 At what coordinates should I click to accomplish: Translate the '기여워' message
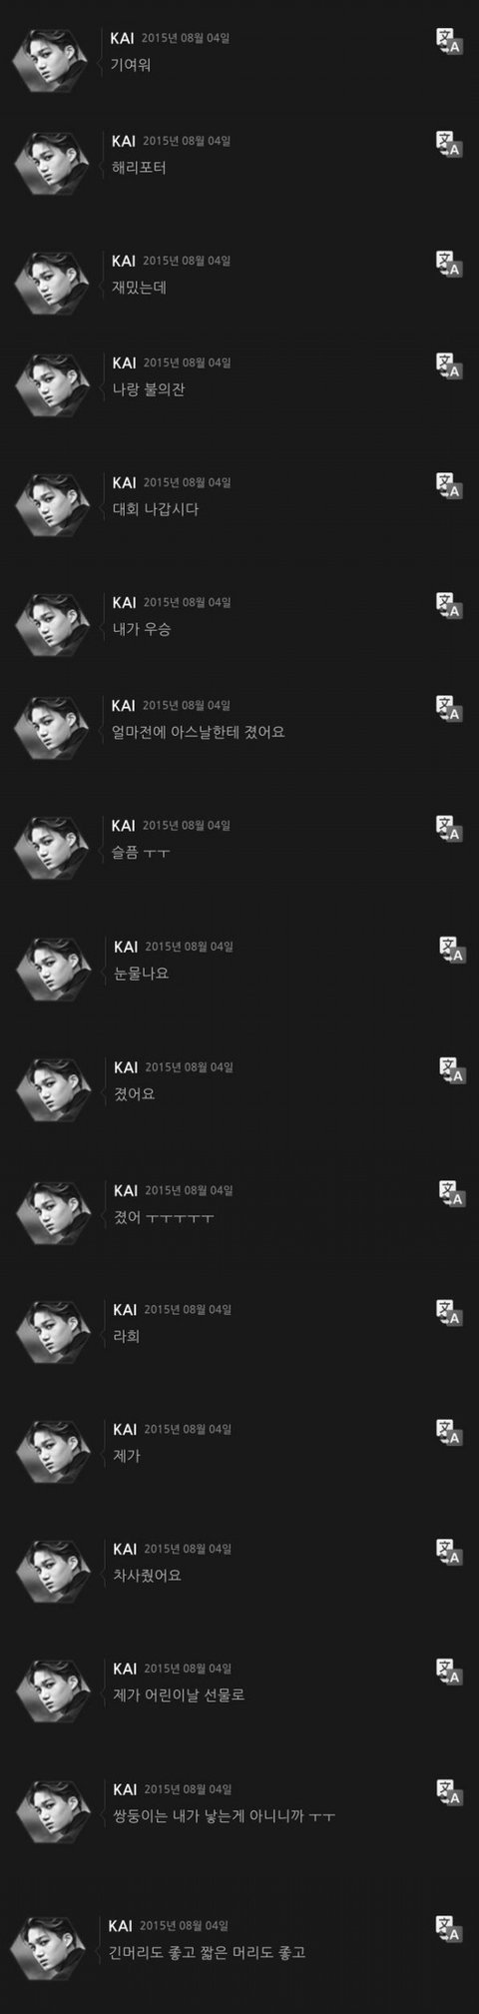click(449, 42)
